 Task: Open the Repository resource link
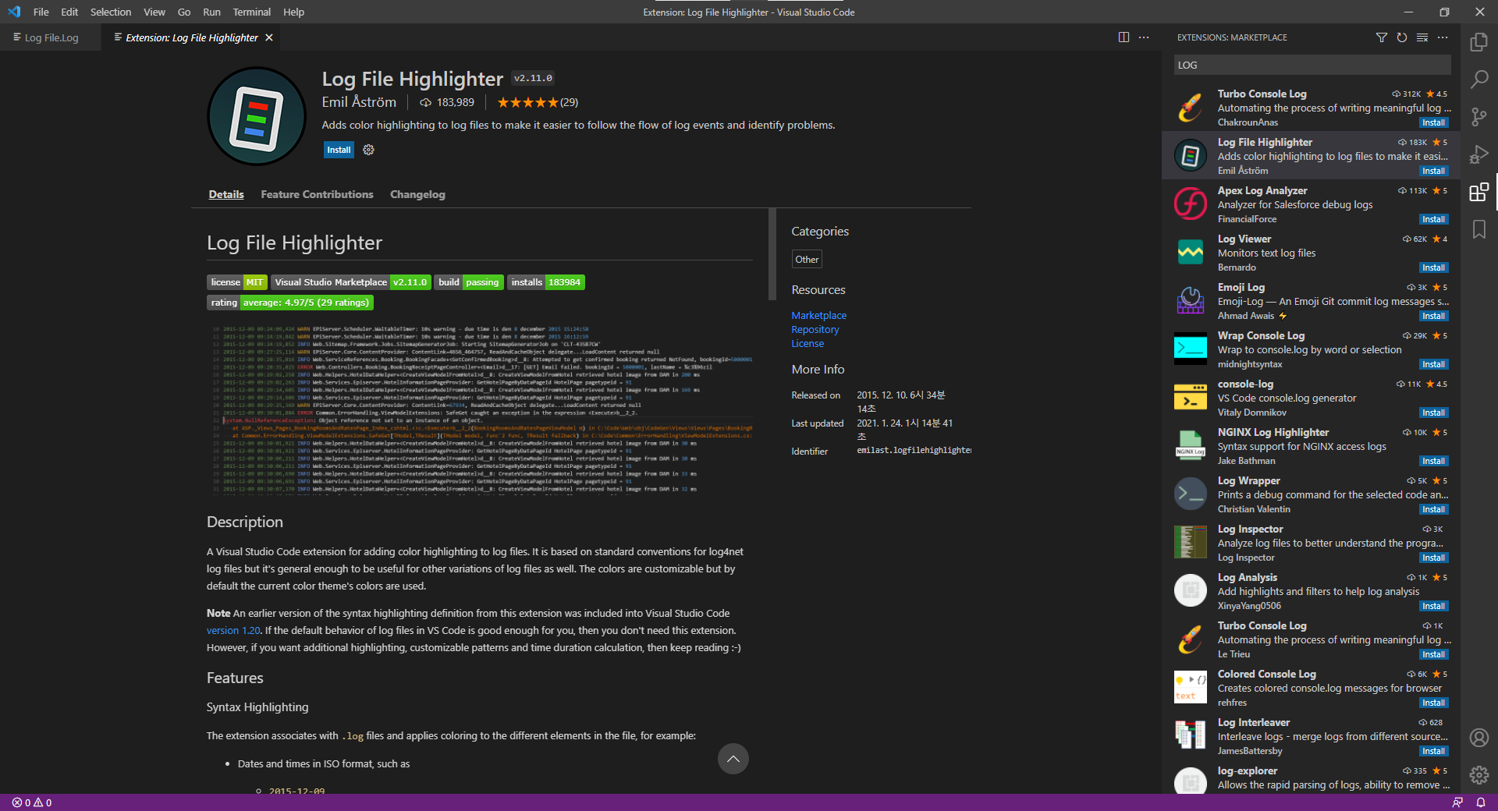coord(815,329)
